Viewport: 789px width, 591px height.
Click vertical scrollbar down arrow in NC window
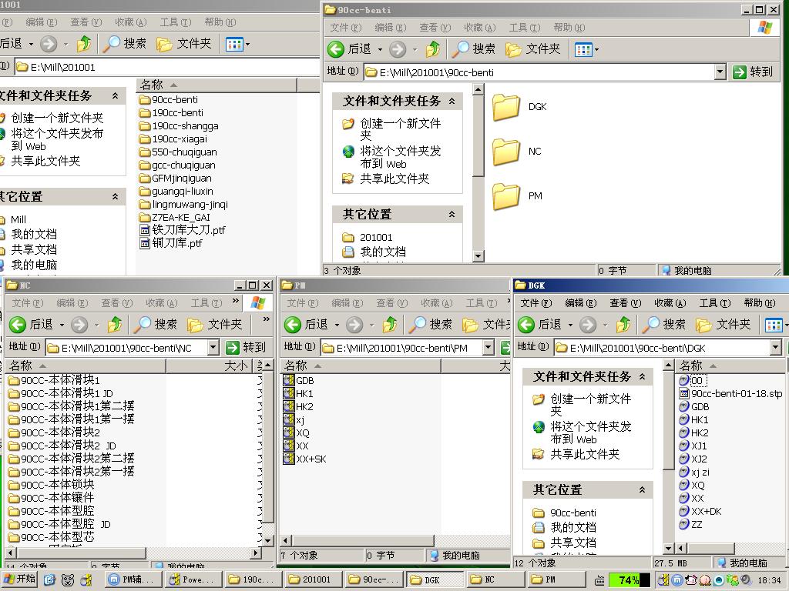tap(269, 541)
